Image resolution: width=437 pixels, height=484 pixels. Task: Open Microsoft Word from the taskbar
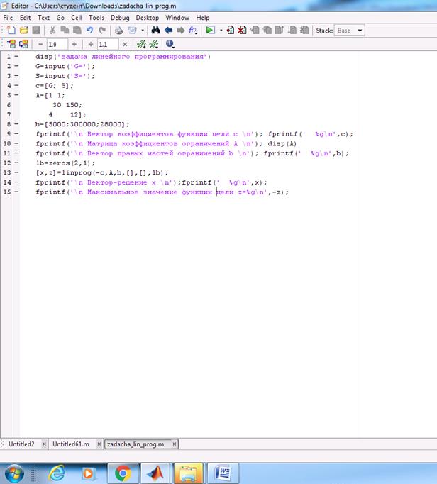pyautogui.click(x=223, y=473)
